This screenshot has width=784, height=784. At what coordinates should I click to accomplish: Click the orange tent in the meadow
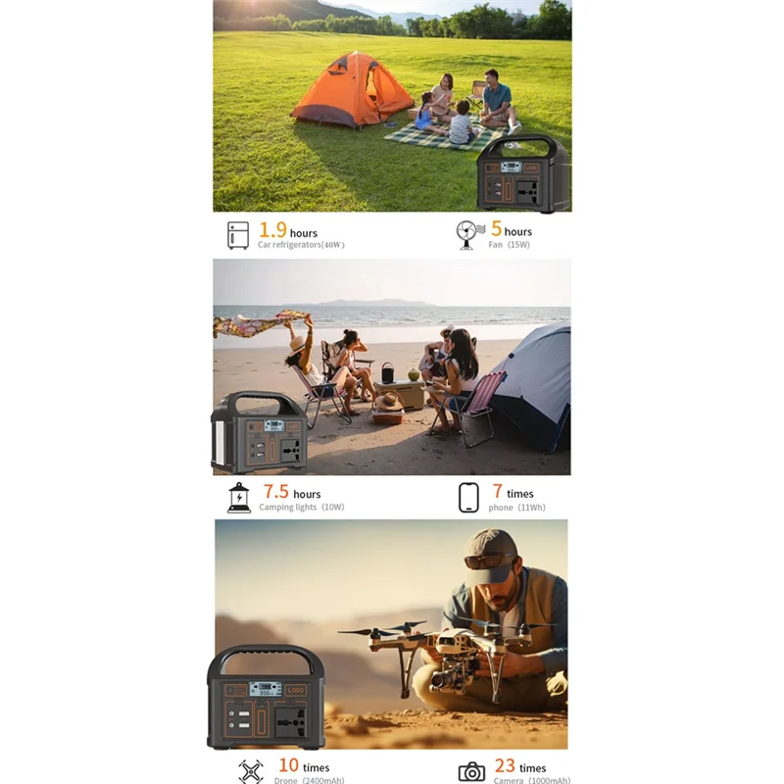pyautogui.click(x=353, y=90)
